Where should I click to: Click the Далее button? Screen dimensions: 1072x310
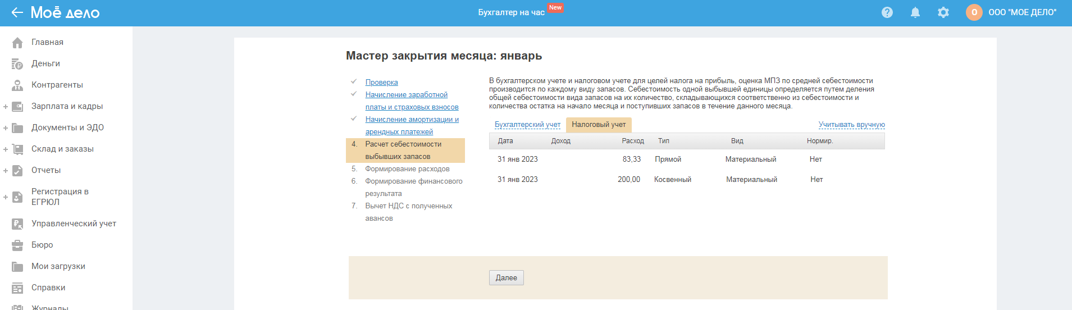[x=507, y=278]
